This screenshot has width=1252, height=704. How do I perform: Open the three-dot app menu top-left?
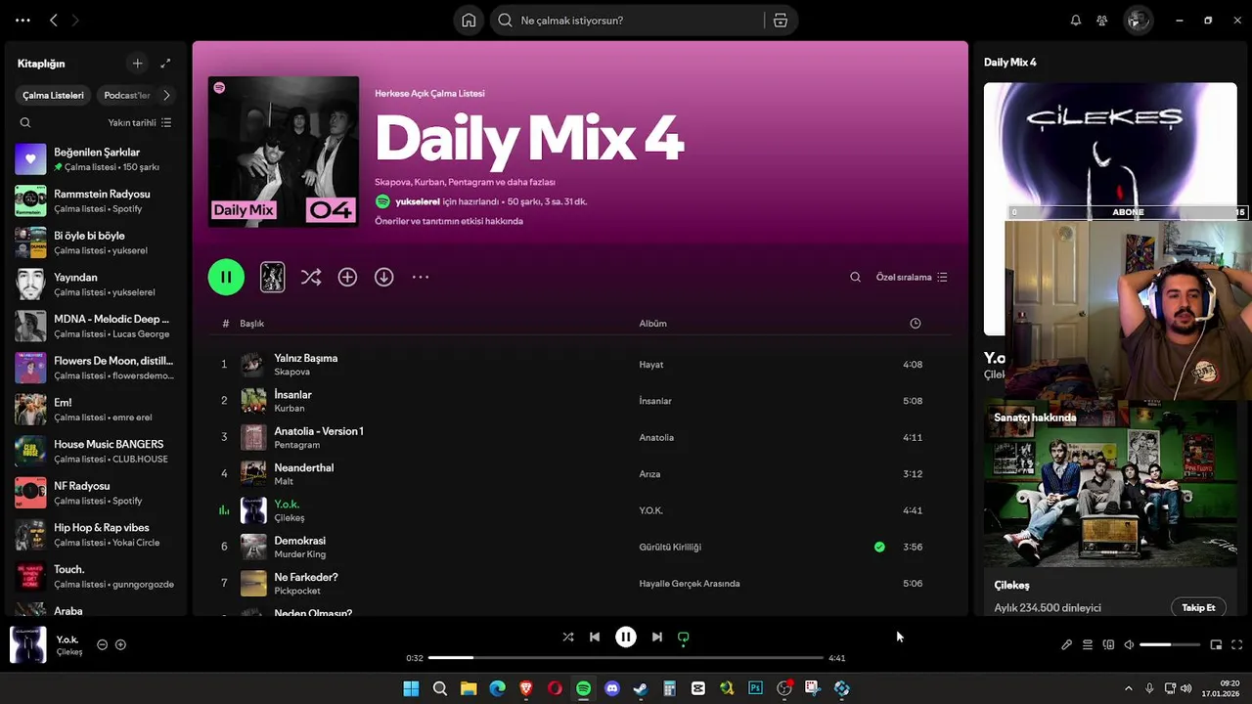[x=22, y=21]
